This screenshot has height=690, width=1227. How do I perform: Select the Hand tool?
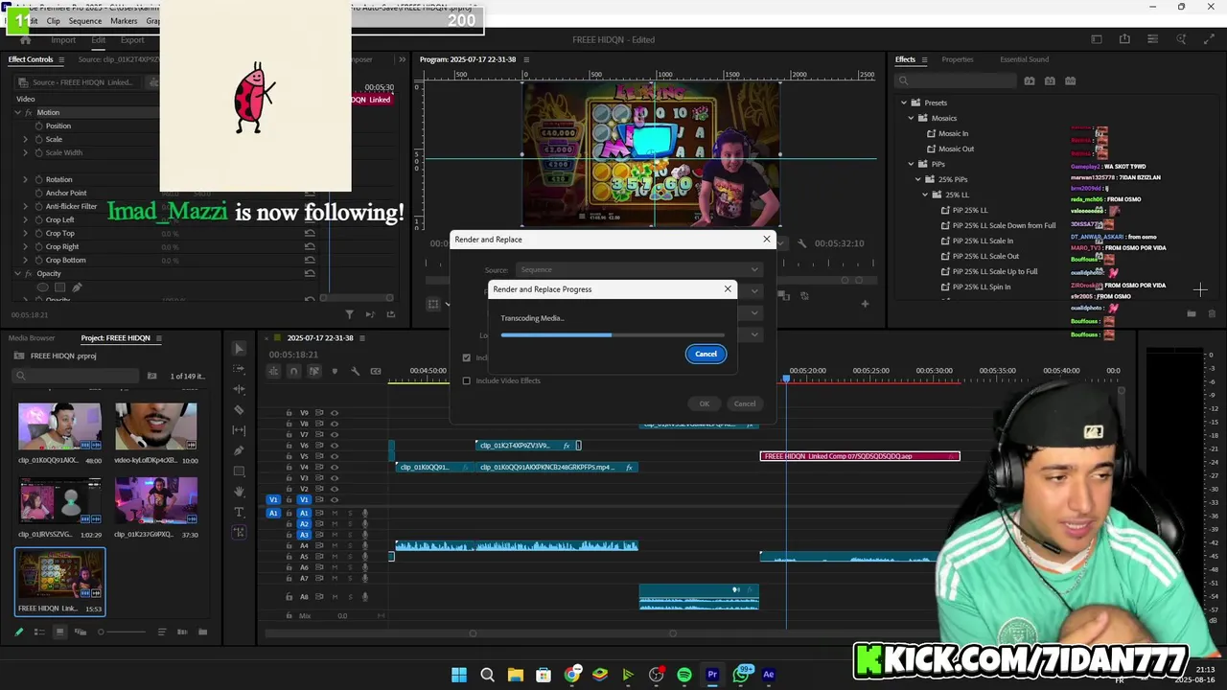239,492
